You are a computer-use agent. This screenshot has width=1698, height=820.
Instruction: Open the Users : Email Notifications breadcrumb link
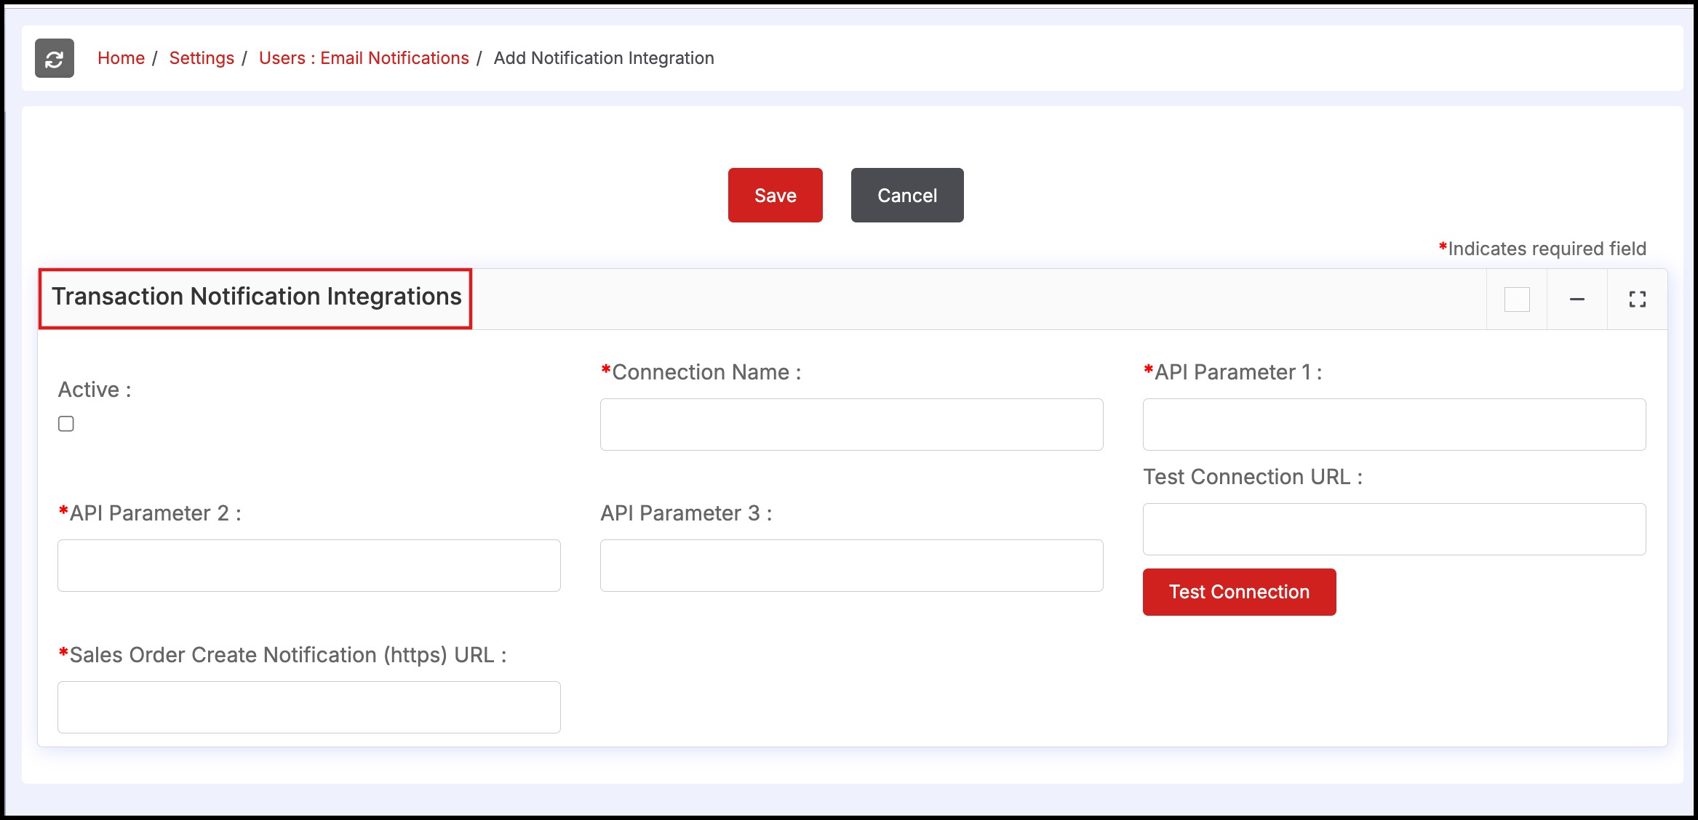point(364,58)
